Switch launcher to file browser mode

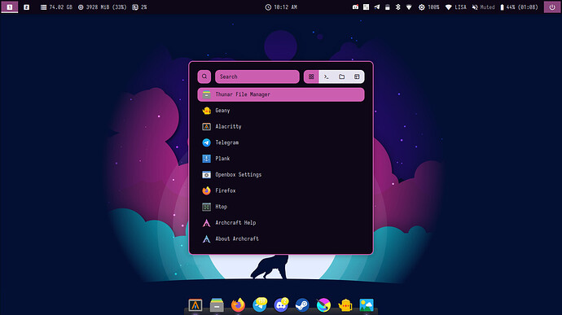[341, 77]
